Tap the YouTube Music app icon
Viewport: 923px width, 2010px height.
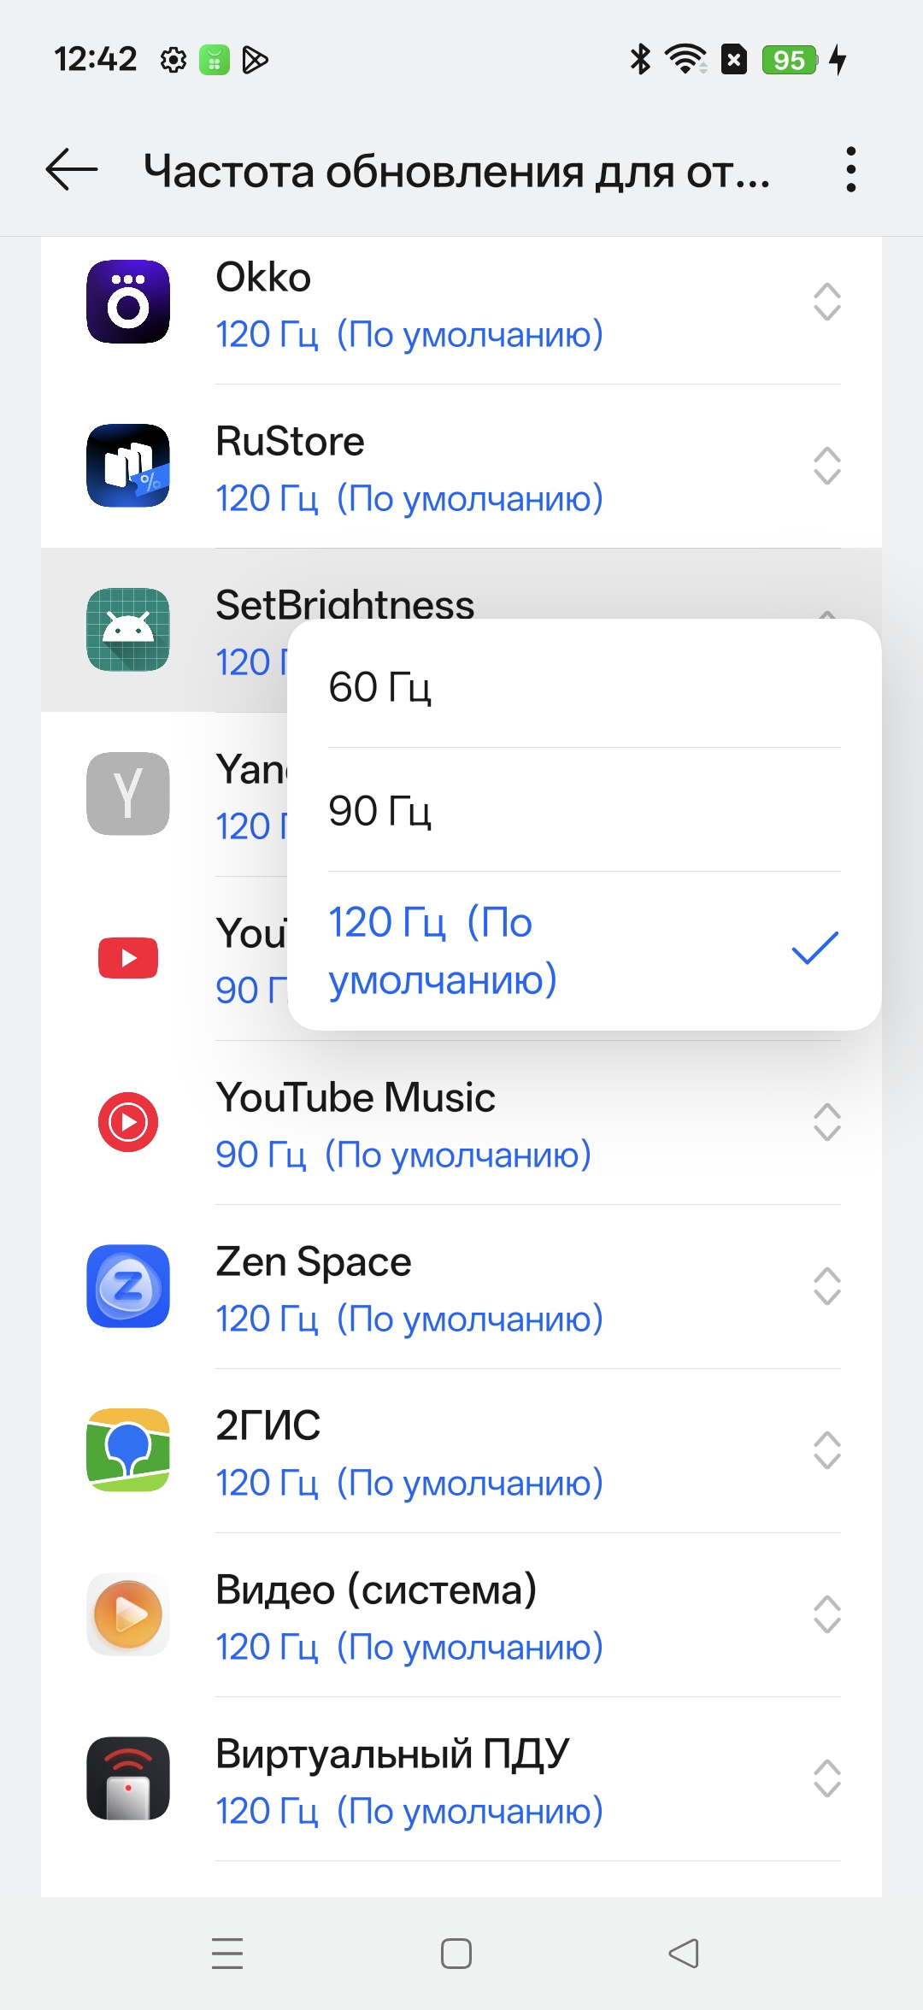click(128, 1122)
